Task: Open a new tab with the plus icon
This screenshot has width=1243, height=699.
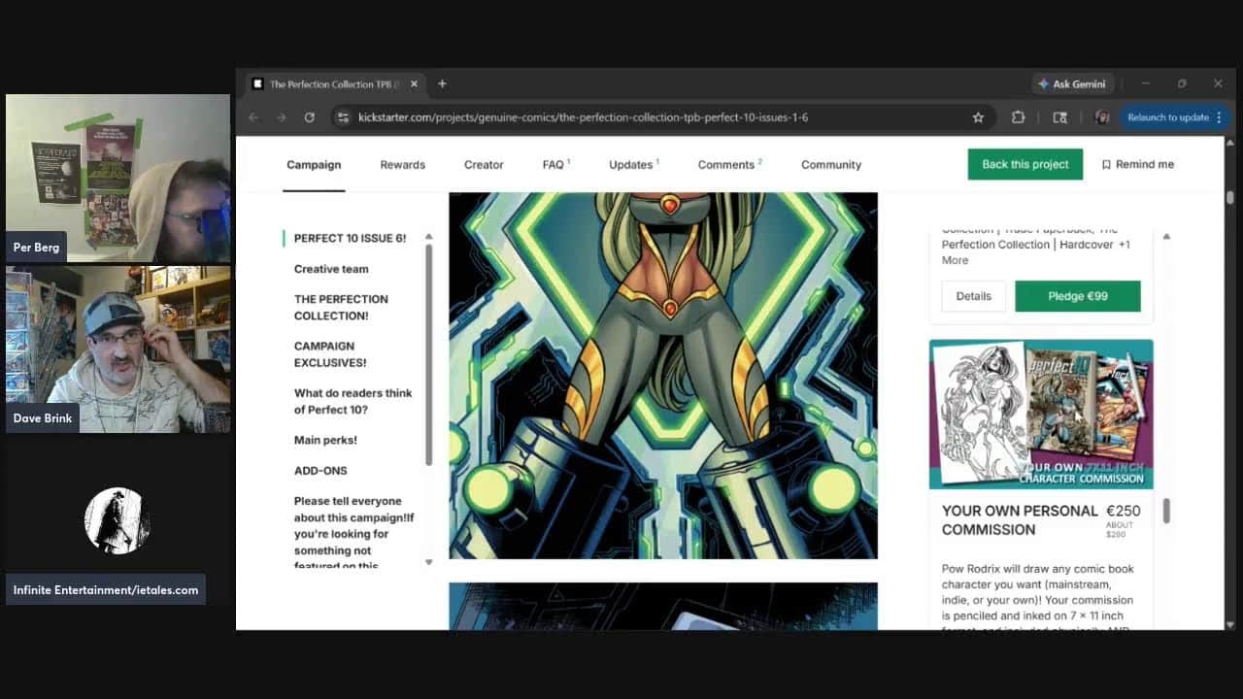Action: tap(442, 84)
